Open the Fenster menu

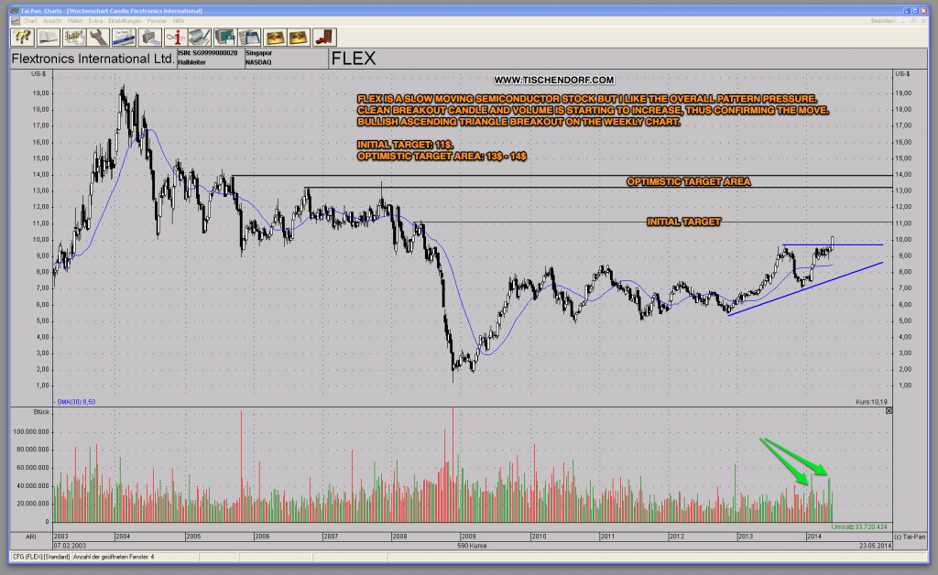156,21
